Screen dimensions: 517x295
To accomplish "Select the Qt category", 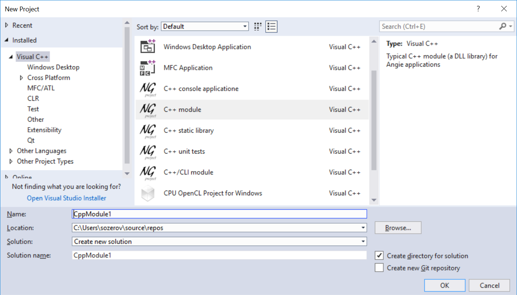I will pyautogui.click(x=31, y=140).
